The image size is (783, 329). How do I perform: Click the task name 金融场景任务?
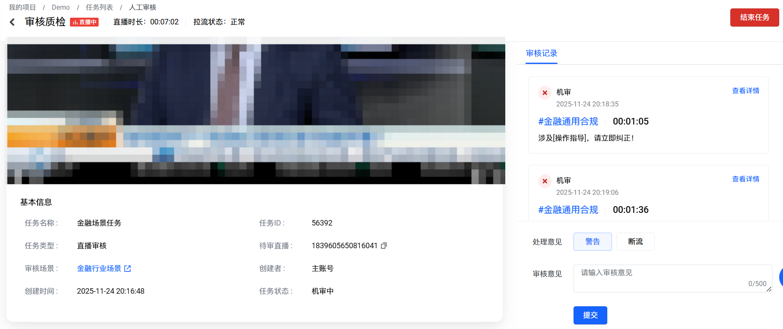(99, 223)
